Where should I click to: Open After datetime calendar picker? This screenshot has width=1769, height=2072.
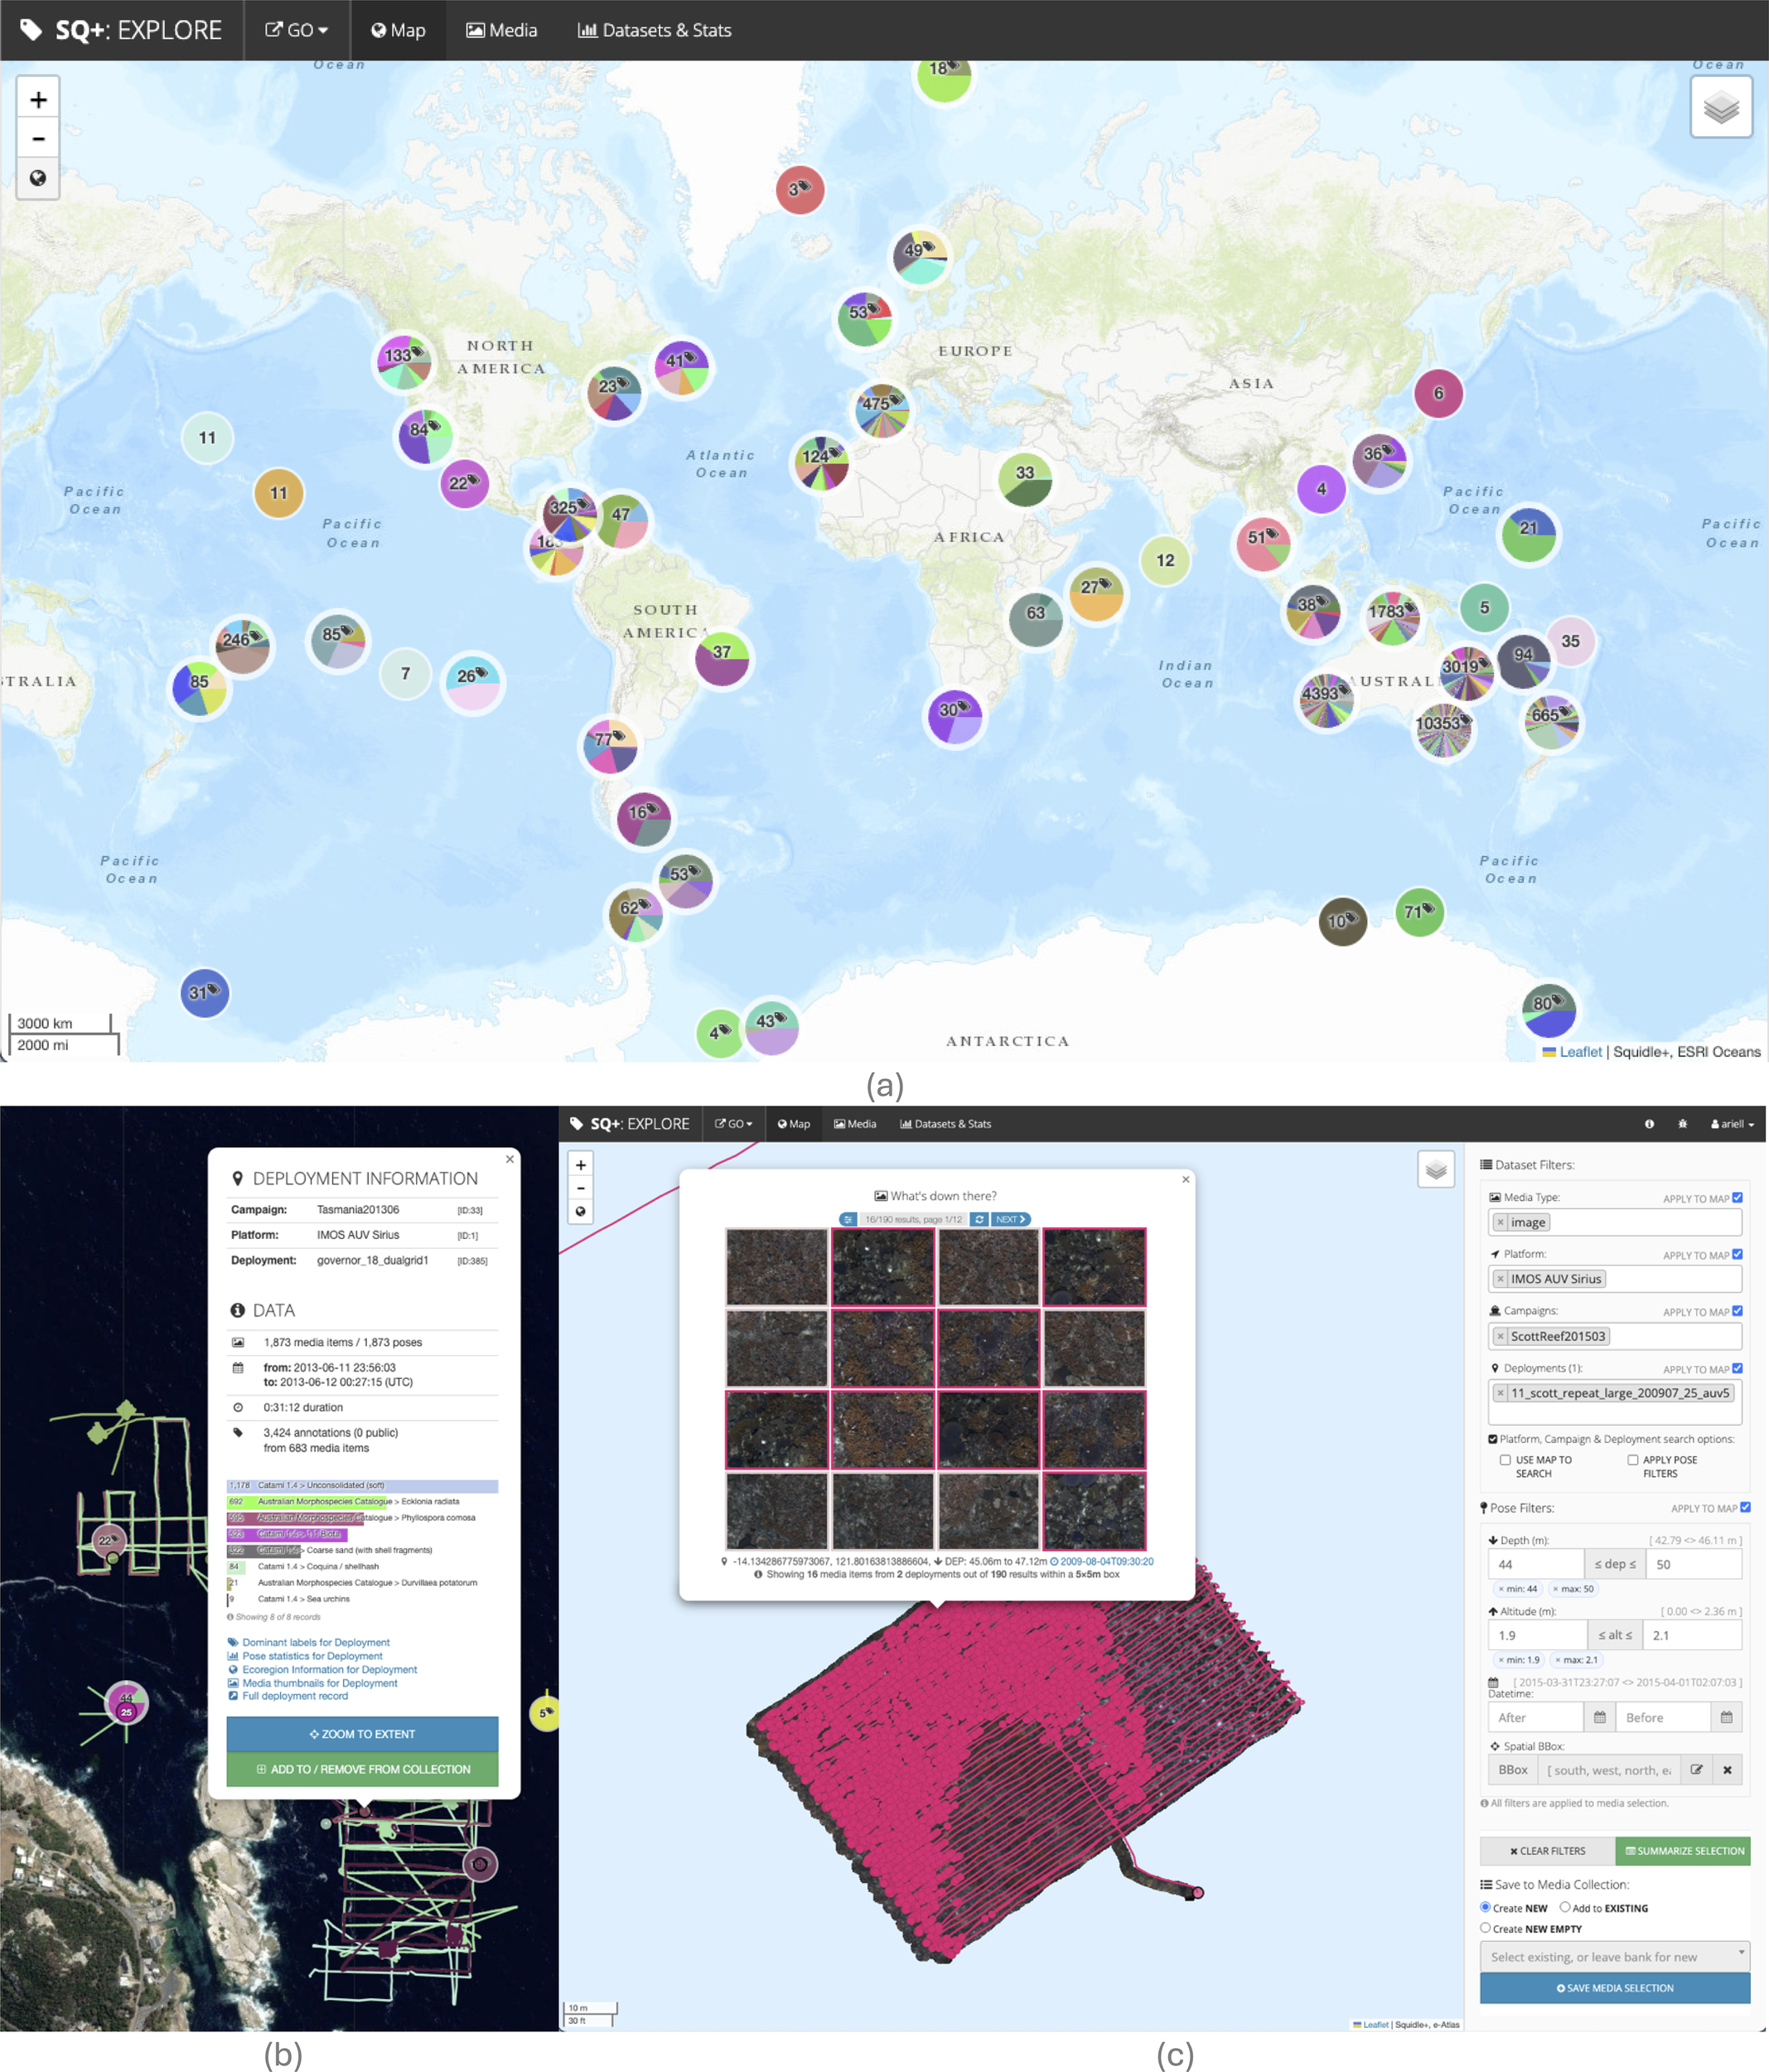tap(1599, 1717)
